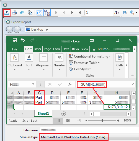
Task: Open the Insert ribbon tab
Action: coord(38,49)
